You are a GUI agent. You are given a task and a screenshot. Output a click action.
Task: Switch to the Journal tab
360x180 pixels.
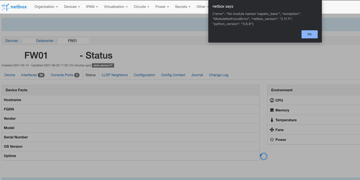point(197,75)
